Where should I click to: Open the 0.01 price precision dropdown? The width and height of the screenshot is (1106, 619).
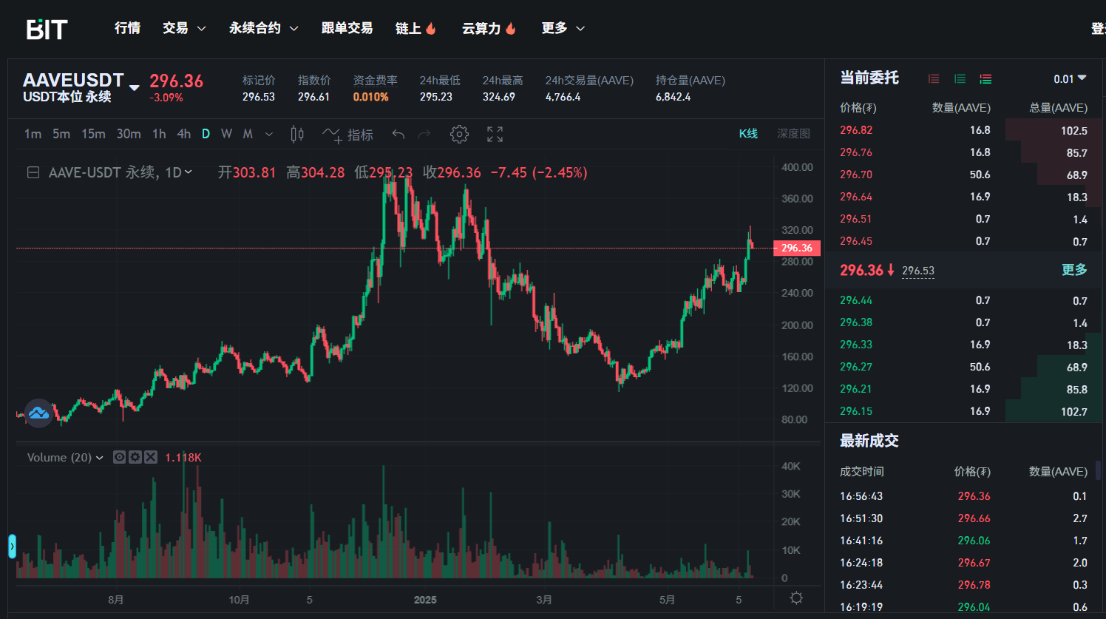pyautogui.click(x=1070, y=78)
